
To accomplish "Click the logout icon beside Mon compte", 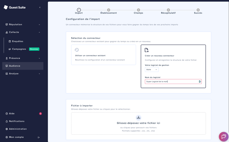I will pyautogui.click(x=39, y=137).
